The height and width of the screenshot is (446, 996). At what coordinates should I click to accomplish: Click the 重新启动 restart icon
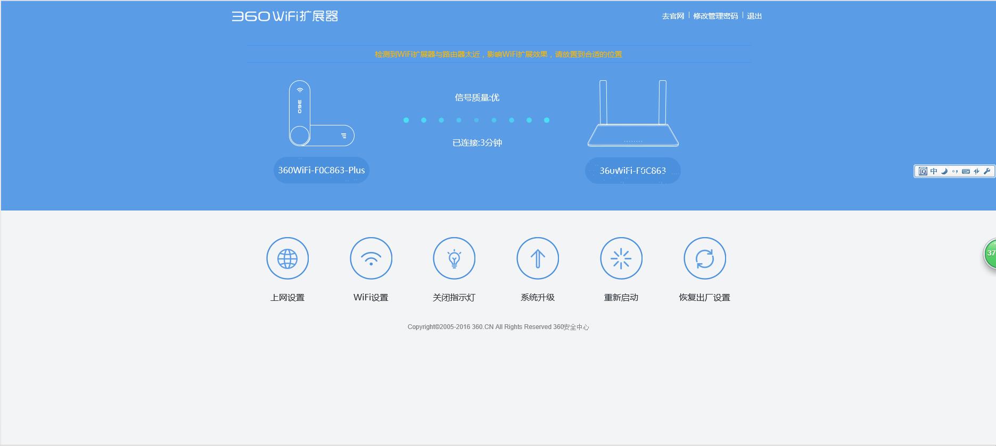[621, 258]
